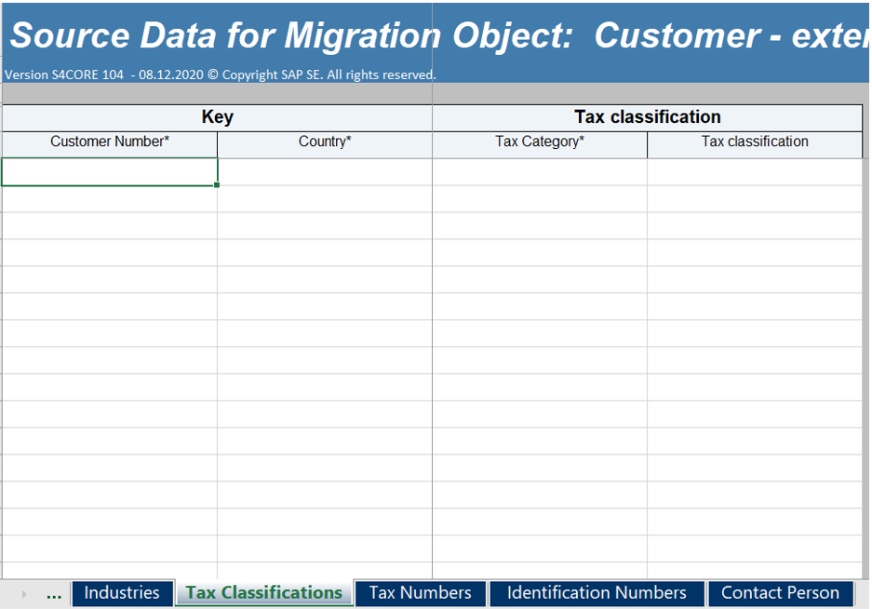Click the sheet tab scroll arrow
The height and width of the screenshot is (609, 872).
coord(24,594)
